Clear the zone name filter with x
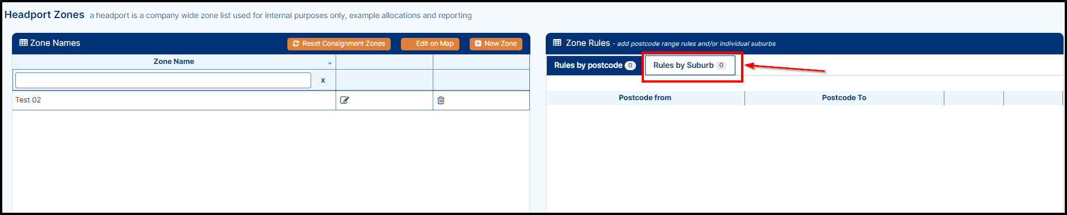Image resolution: width=1067 pixels, height=215 pixels. point(323,80)
